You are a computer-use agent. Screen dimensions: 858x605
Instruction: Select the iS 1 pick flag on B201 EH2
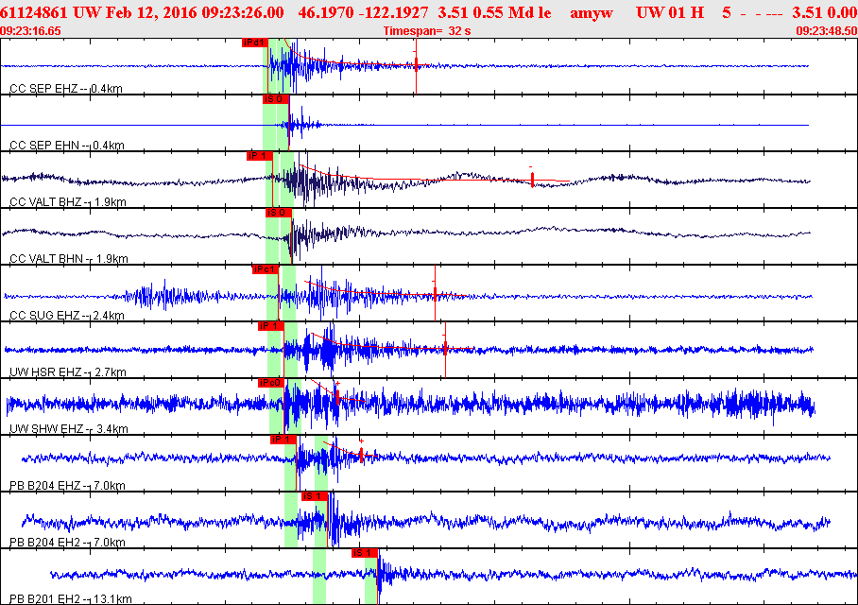point(365,553)
